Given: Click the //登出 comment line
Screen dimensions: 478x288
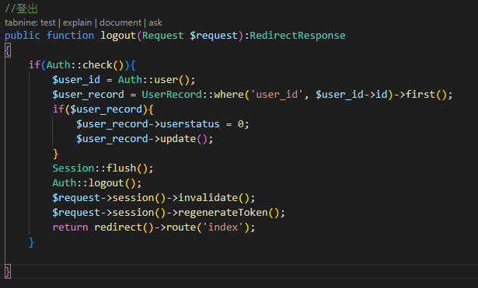Looking at the screenshot, I should (x=21, y=9).
